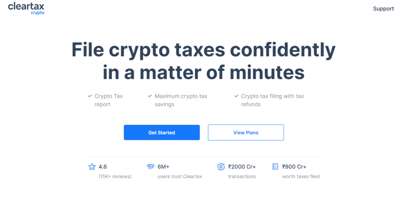402x211 pixels.
Task: Click the 6M+ users trust Cleartax stat
Action: pos(180,171)
